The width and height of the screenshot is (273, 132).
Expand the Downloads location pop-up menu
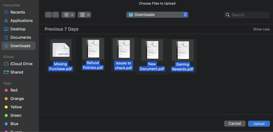(x=157, y=15)
